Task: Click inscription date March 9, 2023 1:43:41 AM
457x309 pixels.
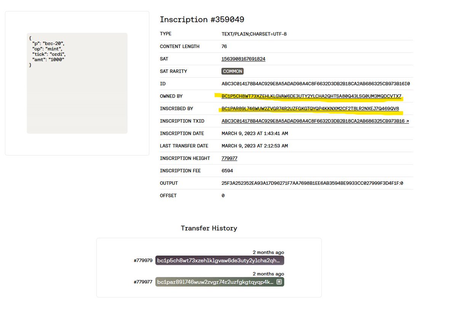Action: (255, 133)
